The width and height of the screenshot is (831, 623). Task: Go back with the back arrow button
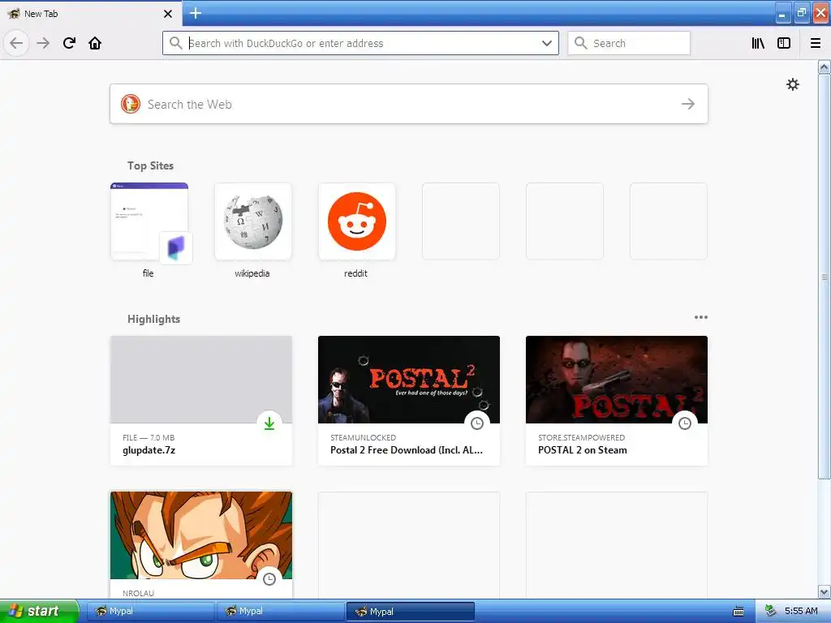click(16, 43)
